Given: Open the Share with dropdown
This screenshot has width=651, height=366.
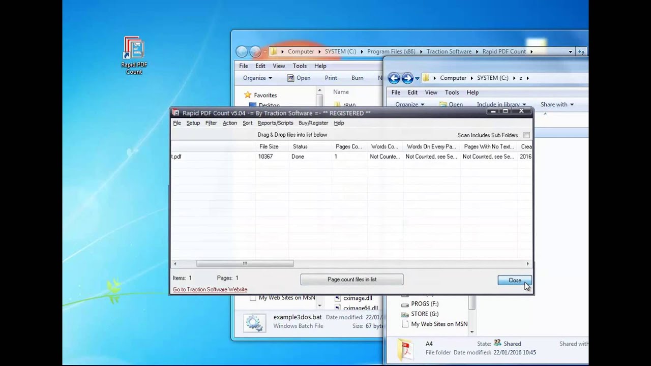Looking at the screenshot, I should tap(557, 104).
